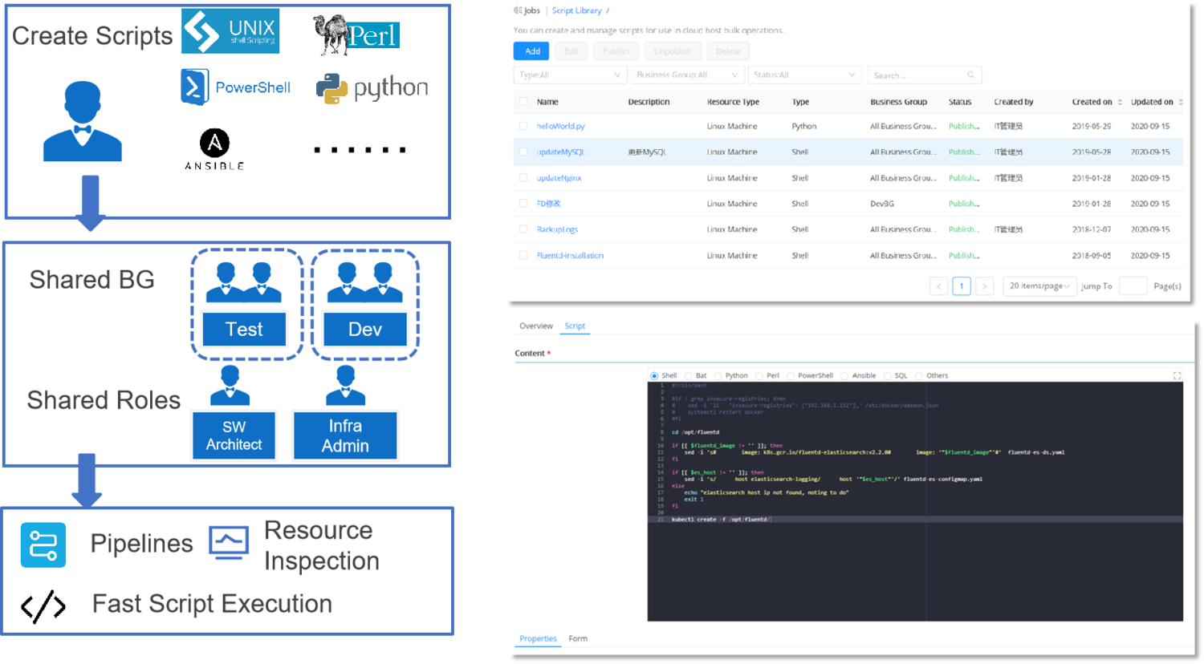Sort by Updated on column arrows
1204x664 pixels.
[x=1181, y=102]
